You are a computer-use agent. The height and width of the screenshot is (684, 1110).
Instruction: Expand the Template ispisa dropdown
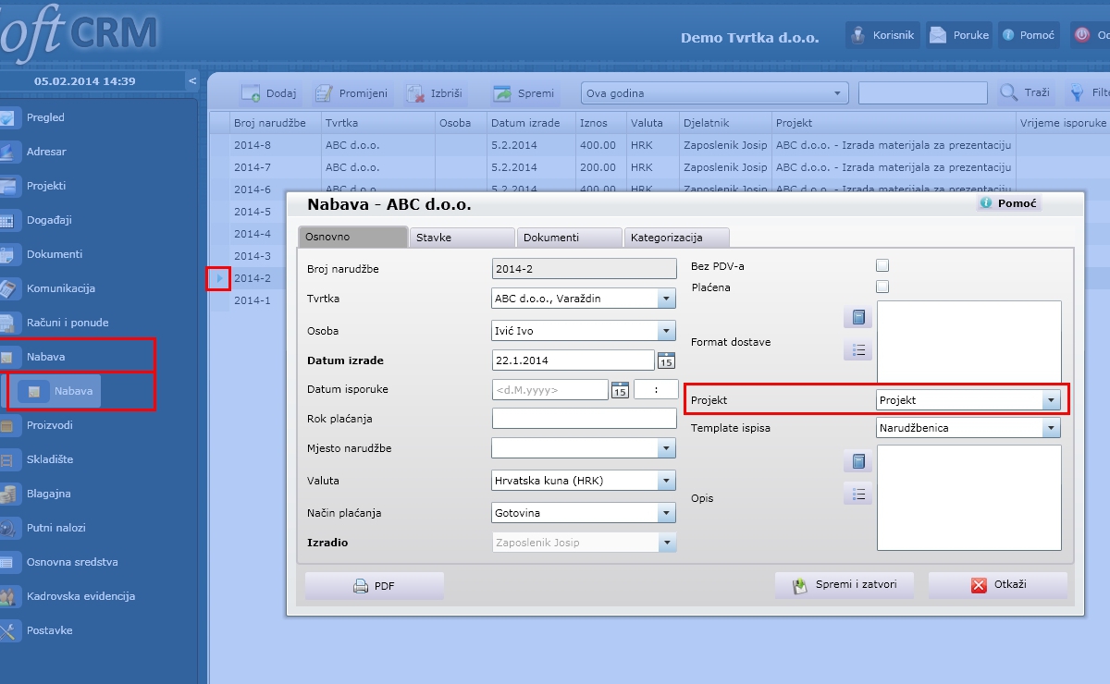pyautogui.click(x=1051, y=429)
